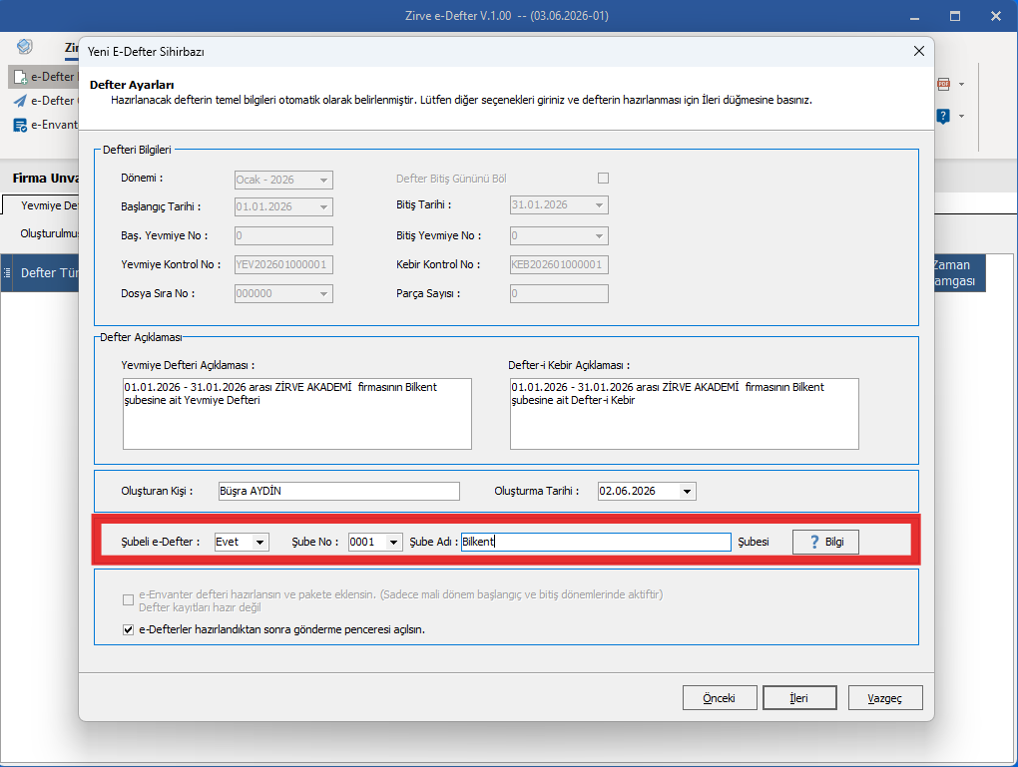Viewport: 1018px width, 767px height.
Task: Click the Önceki button
Action: 720,698
